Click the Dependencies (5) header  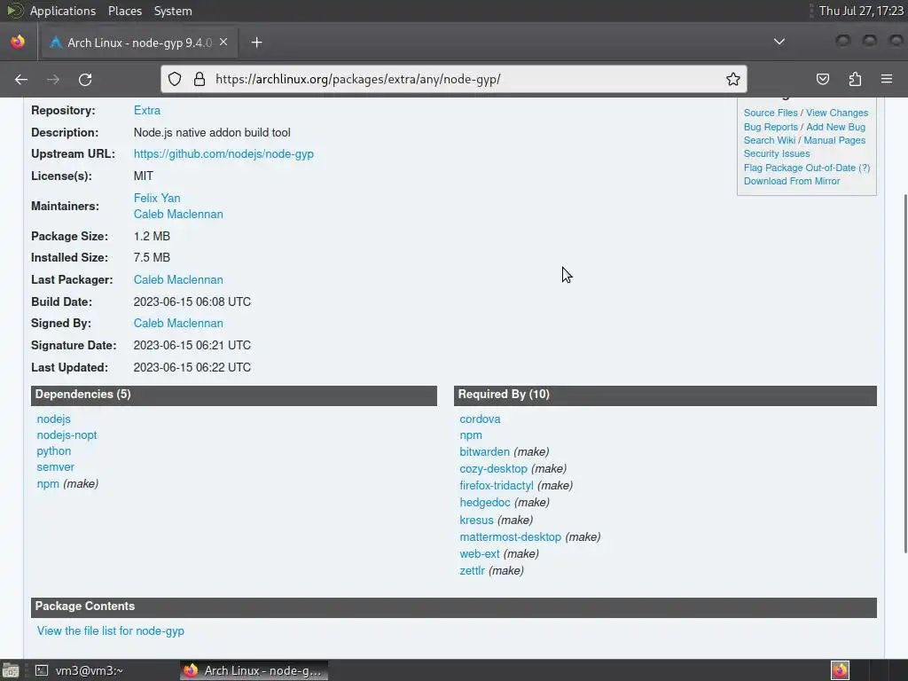pyautogui.click(x=234, y=395)
